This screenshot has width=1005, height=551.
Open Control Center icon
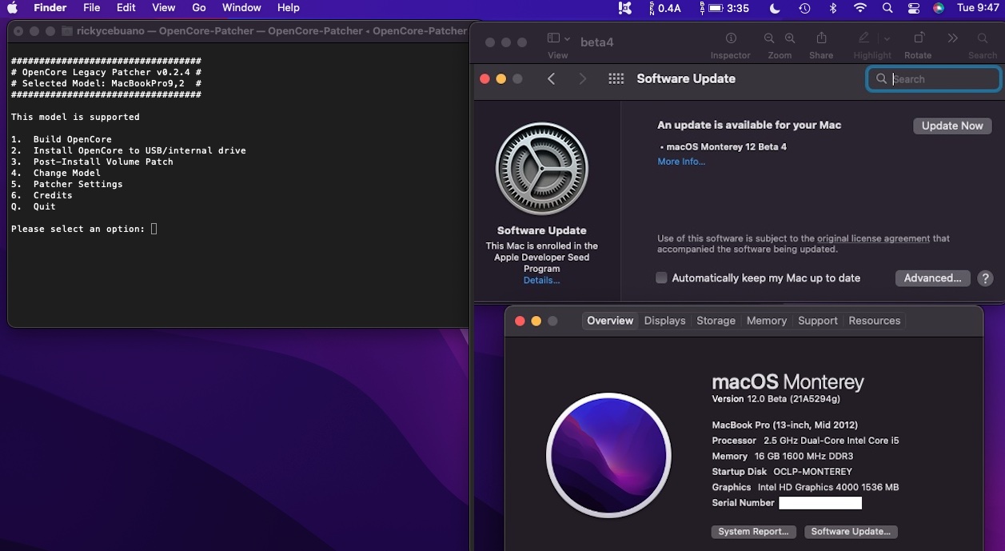(914, 8)
